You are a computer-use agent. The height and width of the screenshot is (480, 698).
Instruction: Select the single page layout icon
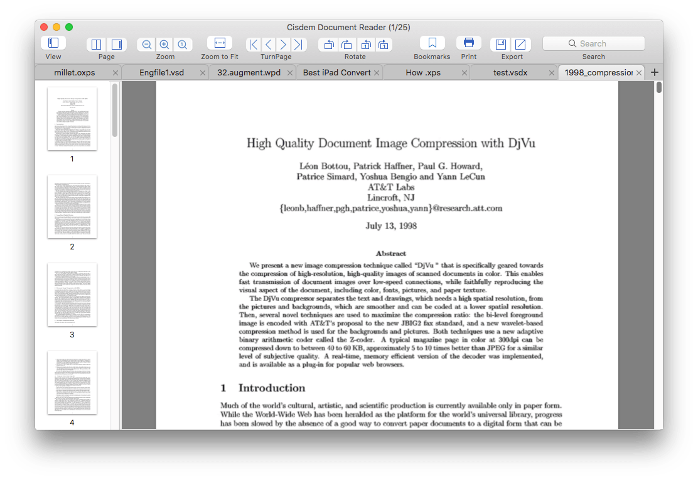[x=117, y=44]
